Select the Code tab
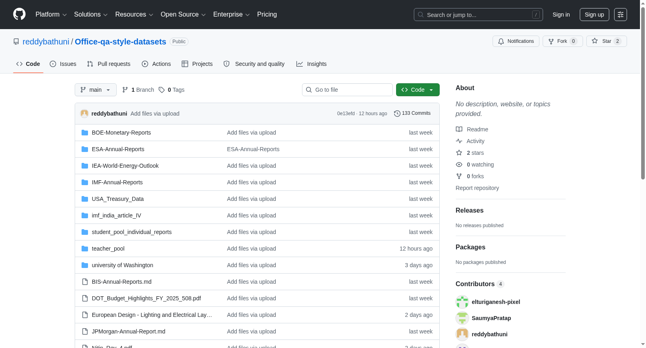Screen dimensions: 646x348 click(28, 64)
